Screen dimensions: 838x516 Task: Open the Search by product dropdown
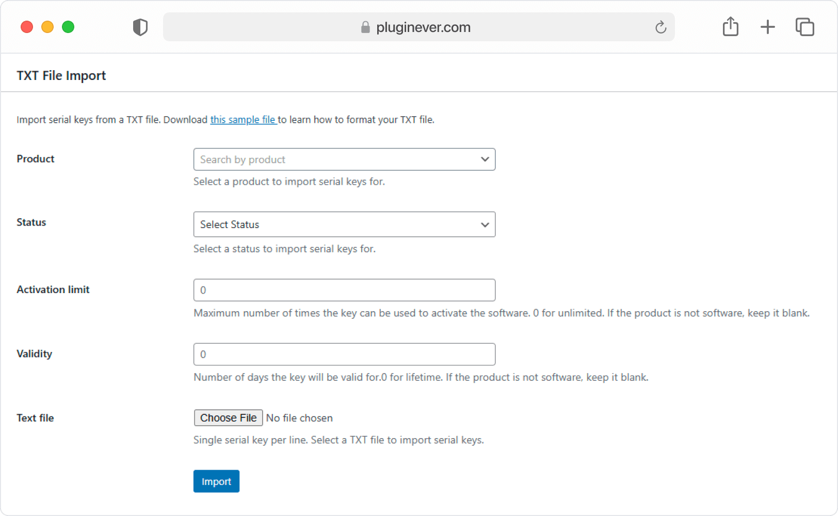pos(344,159)
